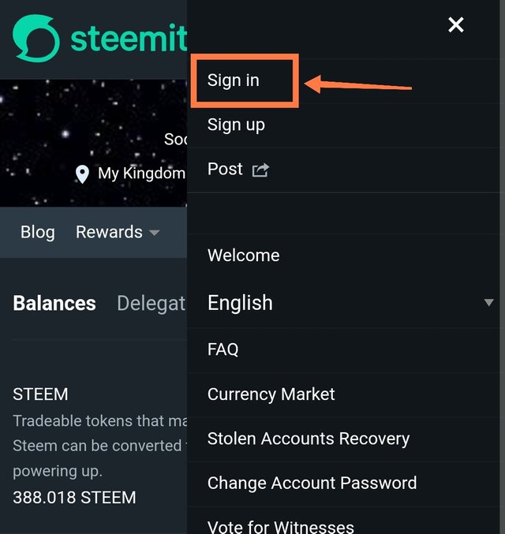Select Sign up in the menu

(236, 125)
